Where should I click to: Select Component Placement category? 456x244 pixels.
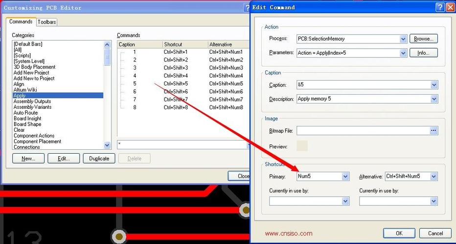point(38,142)
